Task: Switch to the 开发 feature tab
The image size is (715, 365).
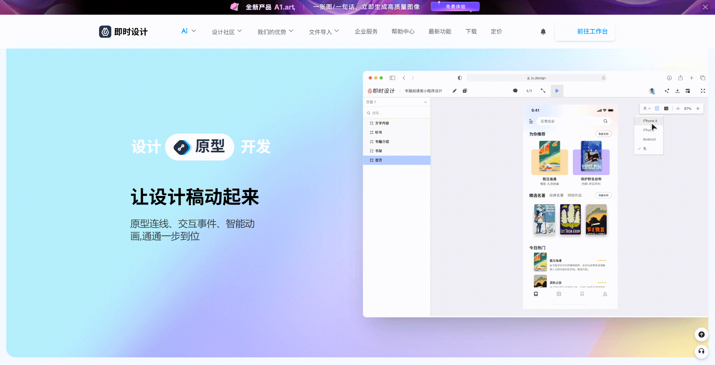Action: (256, 147)
